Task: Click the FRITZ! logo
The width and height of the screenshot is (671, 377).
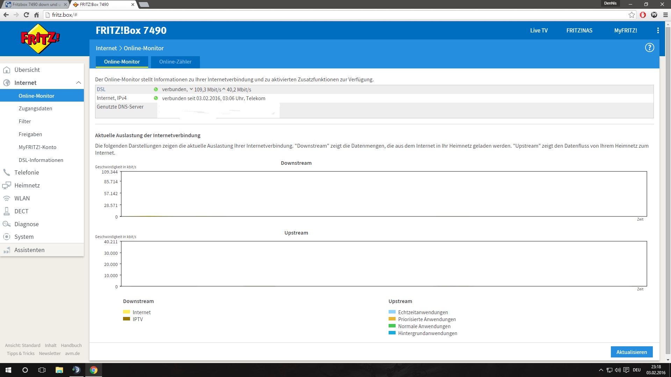Action: tap(40, 39)
